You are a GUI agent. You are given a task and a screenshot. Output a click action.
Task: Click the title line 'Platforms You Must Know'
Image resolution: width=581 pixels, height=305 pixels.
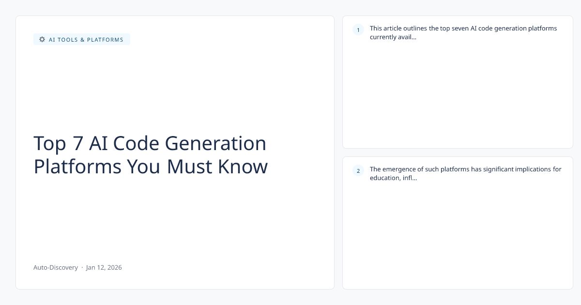click(x=150, y=167)
